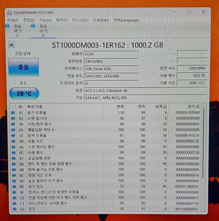
Task: Select raw value 00001C1B001C
Action: tap(187, 187)
